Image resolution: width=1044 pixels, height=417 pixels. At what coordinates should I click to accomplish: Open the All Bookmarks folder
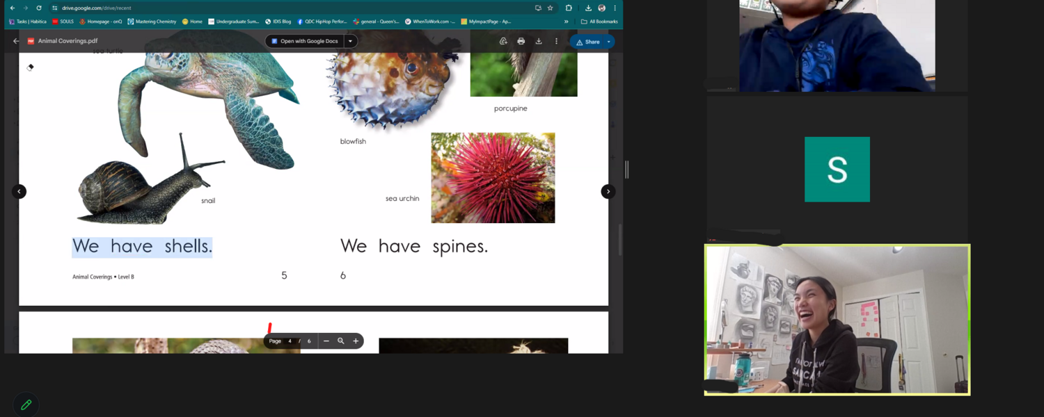[x=599, y=22]
